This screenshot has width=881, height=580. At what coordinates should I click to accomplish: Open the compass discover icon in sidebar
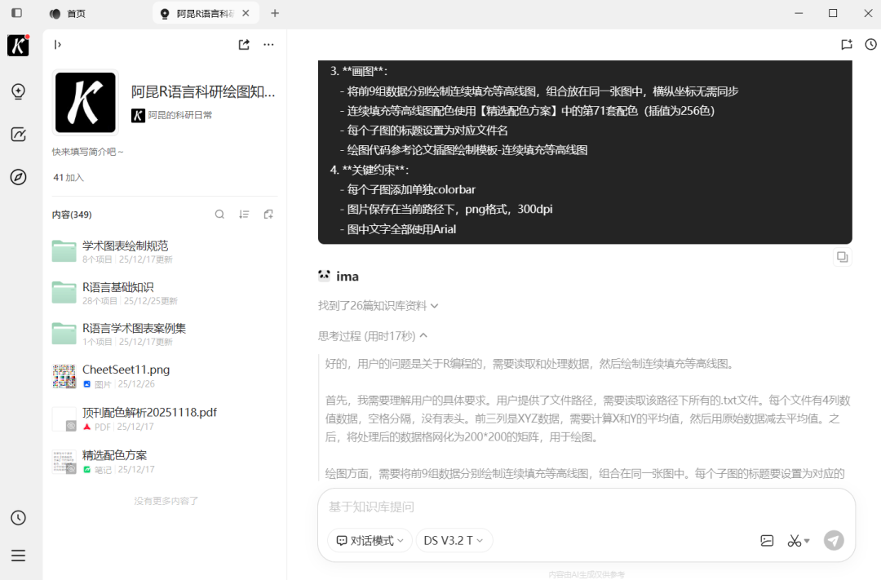pos(18,177)
